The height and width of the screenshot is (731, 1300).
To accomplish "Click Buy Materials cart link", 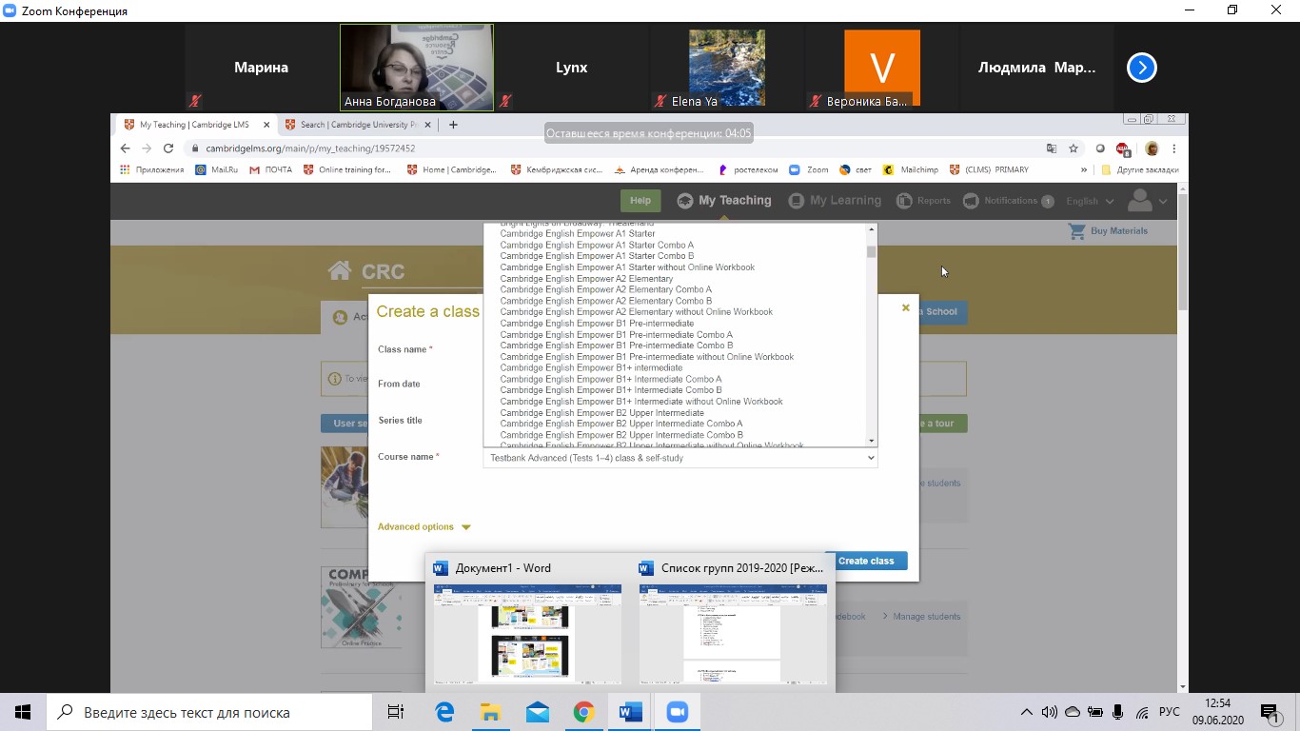I will [1109, 231].
